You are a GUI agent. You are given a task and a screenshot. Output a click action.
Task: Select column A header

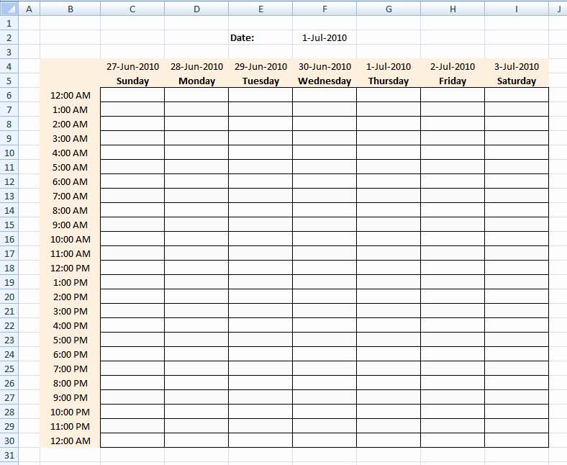(29, 9)
